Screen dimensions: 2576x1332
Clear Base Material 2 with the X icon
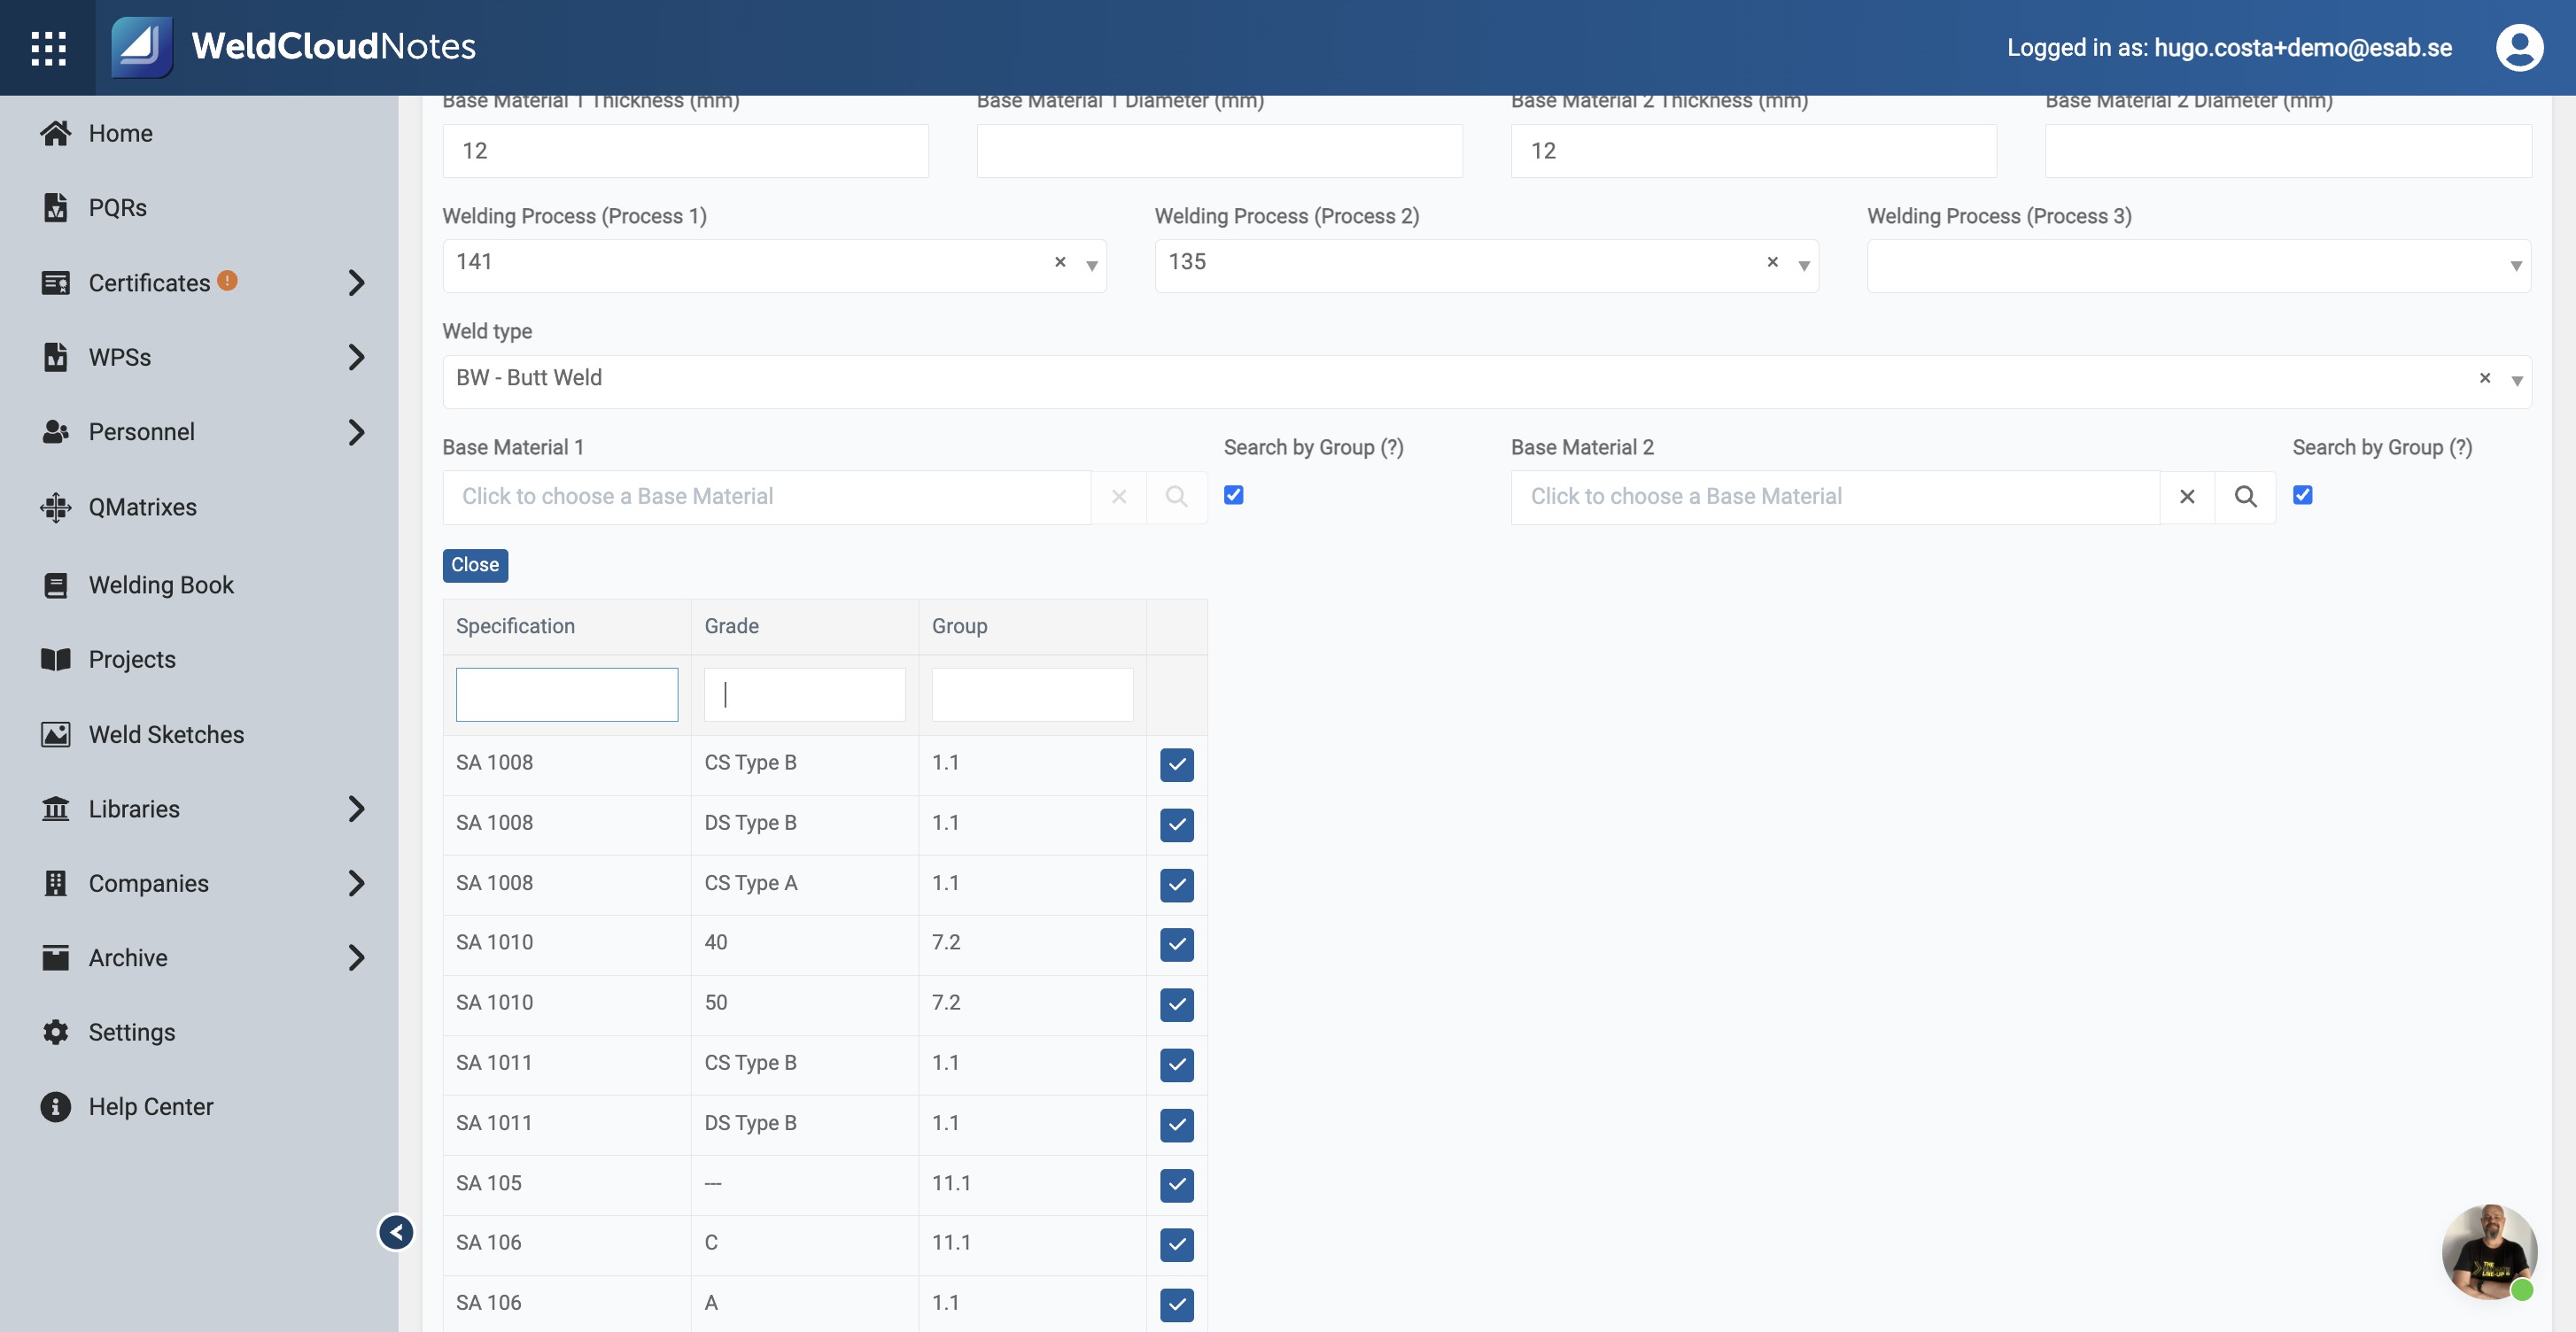pyautogui.click(x=2187, y=497)
